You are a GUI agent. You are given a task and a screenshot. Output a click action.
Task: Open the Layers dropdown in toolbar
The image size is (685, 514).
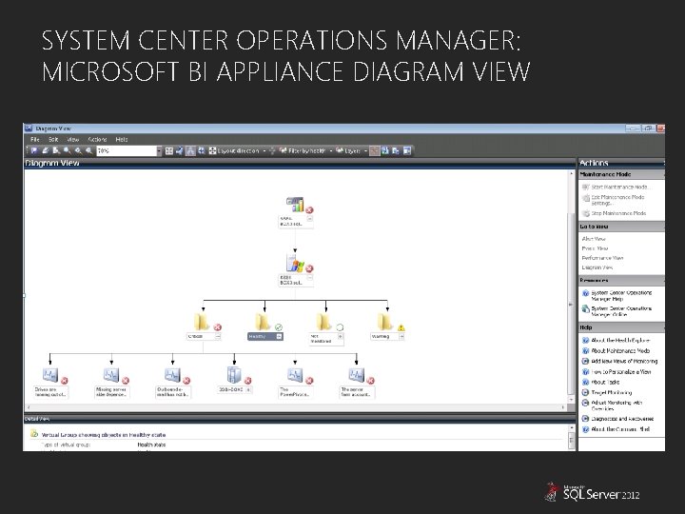[x=351, y=150]
